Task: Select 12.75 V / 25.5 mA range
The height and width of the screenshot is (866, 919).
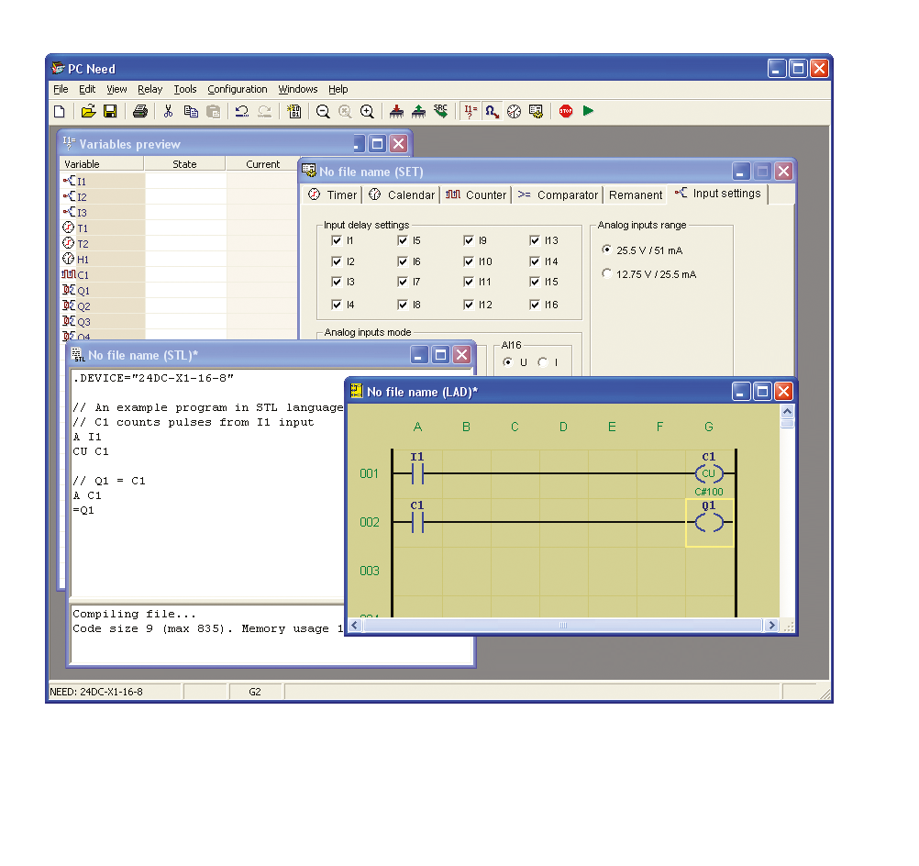Action: [607, 273]
